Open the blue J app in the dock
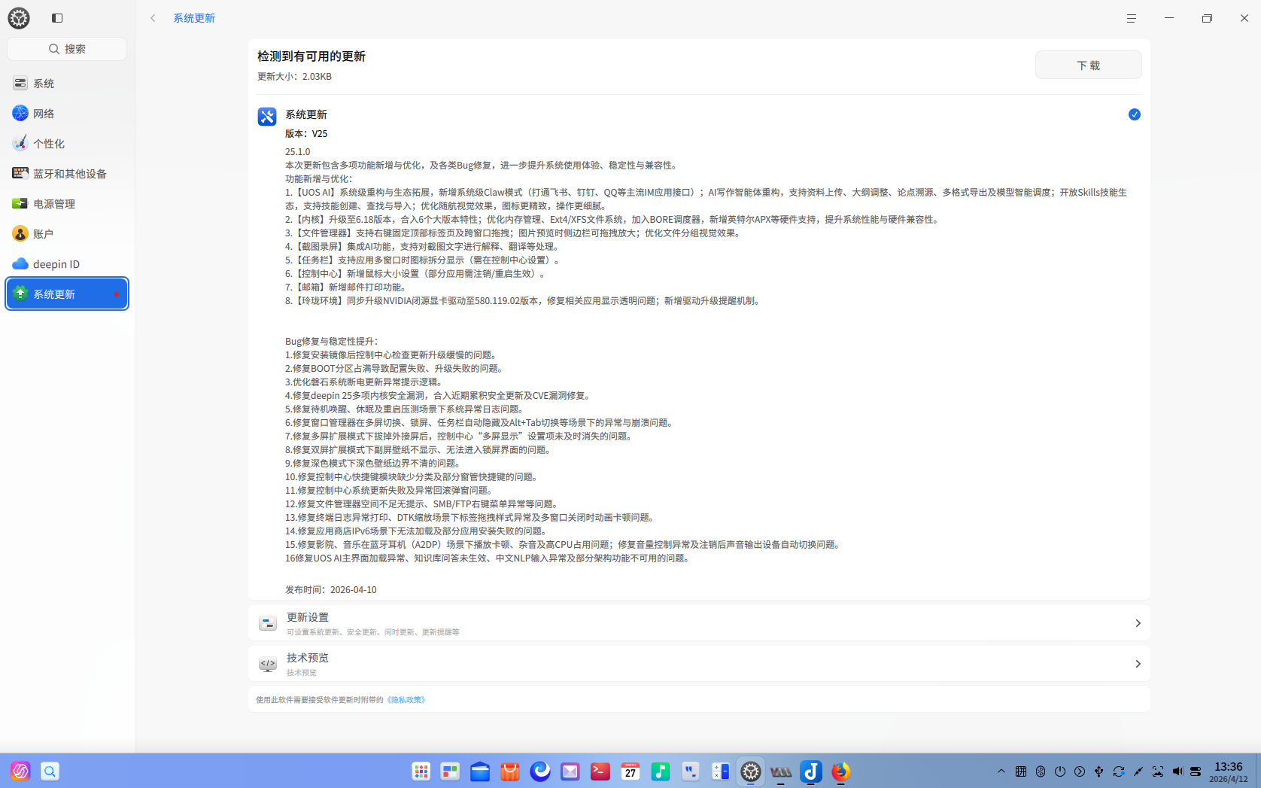This screenshot has height=788, width=1261. pos(811,771)
